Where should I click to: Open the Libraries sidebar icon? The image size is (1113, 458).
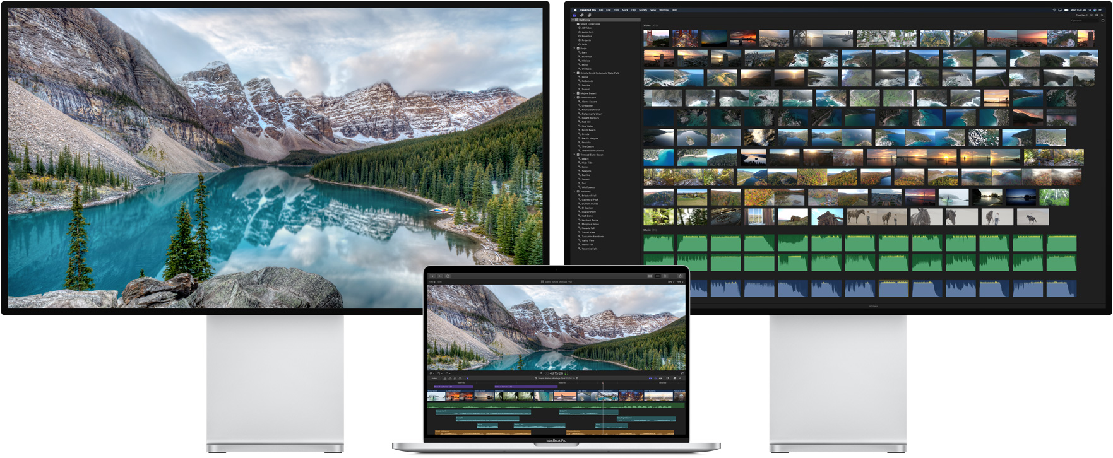pos(574,15)
